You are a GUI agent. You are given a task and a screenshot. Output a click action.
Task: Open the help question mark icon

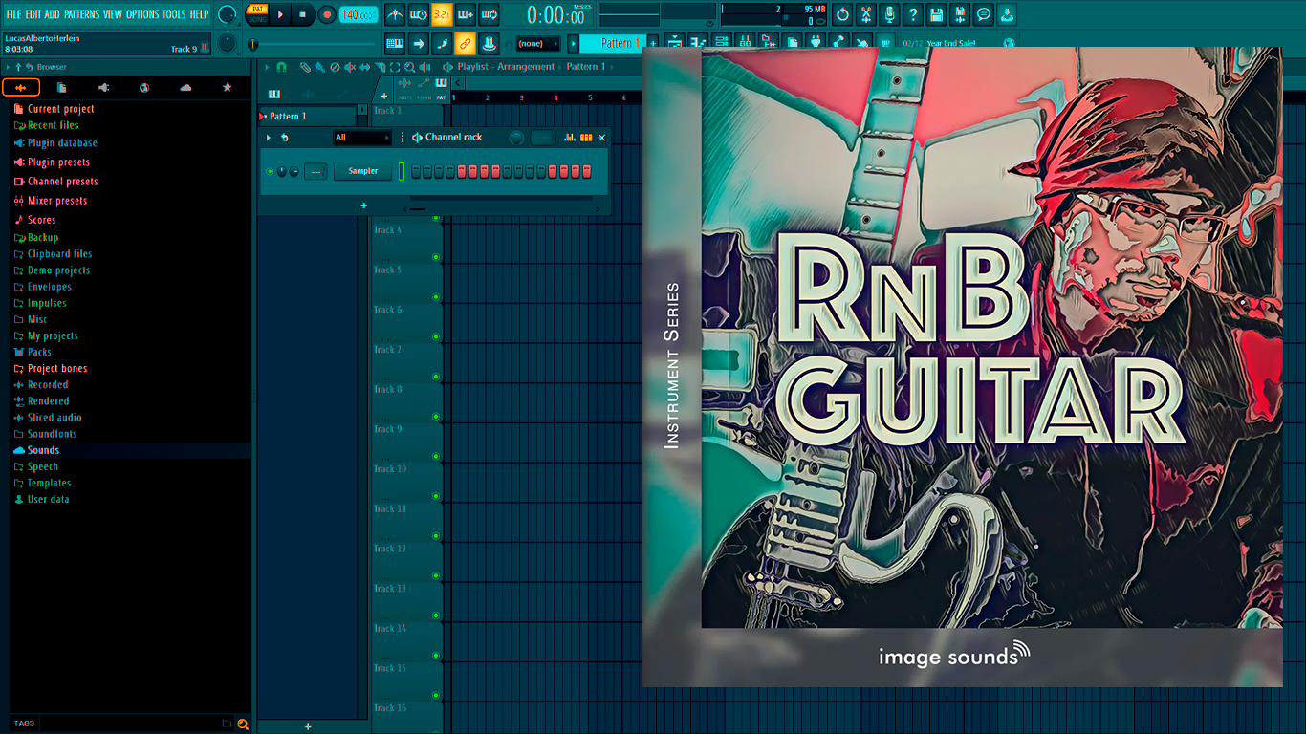coord(913,15)
